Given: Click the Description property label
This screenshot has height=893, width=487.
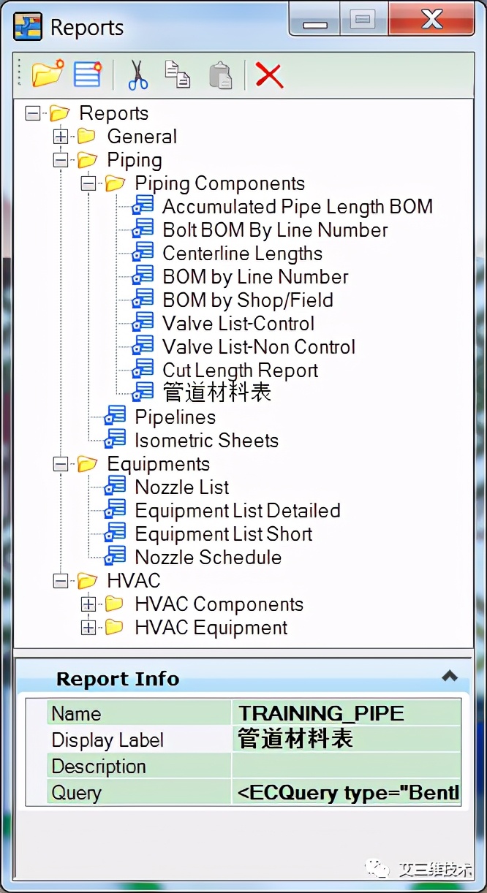Looking at the screenshot, I should tap(99, 767).
